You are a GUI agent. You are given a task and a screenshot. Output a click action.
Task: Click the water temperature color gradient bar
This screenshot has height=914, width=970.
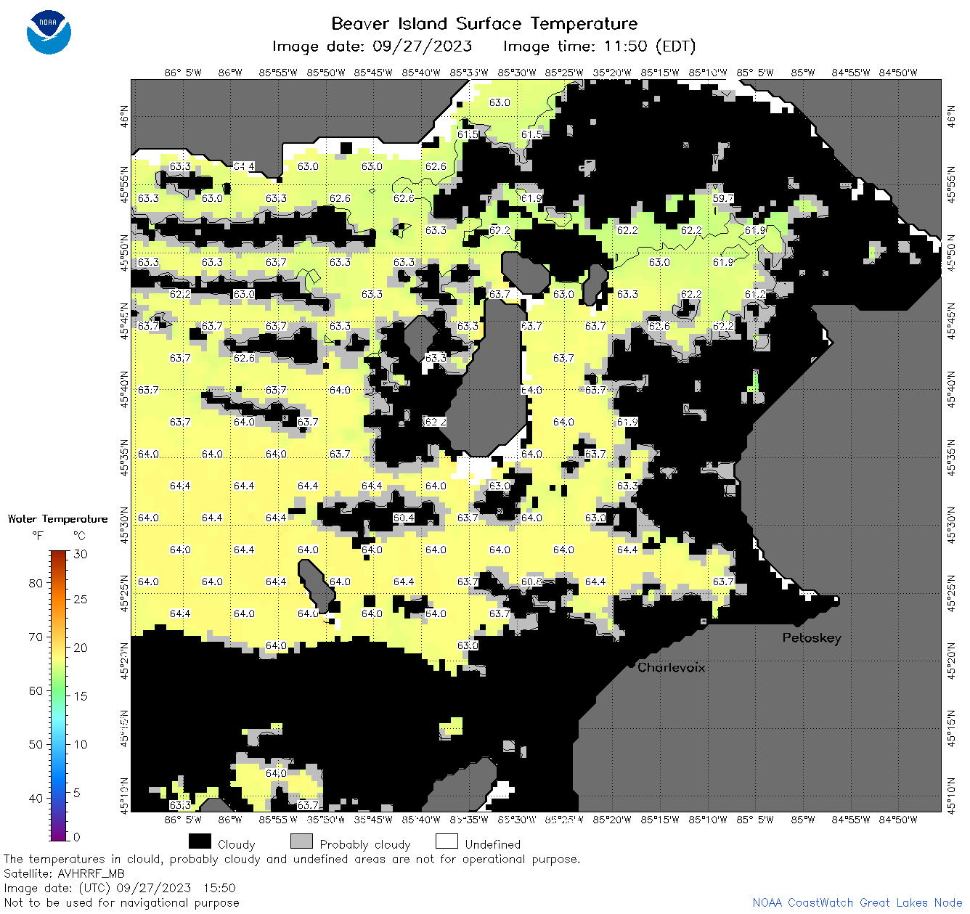[59, 694]
